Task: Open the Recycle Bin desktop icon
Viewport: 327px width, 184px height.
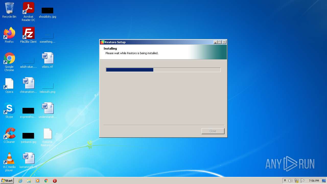Action: [x=9, y=10]
